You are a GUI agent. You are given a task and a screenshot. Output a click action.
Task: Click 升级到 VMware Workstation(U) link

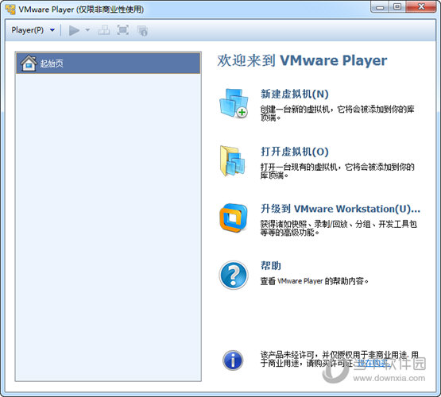pos(340,209)
